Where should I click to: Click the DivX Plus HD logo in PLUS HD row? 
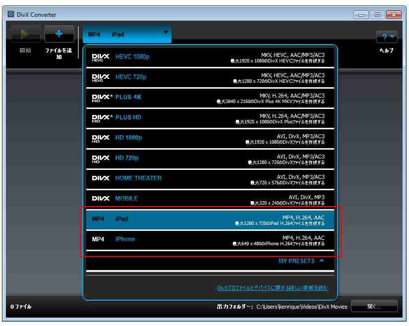click(102, 118)
